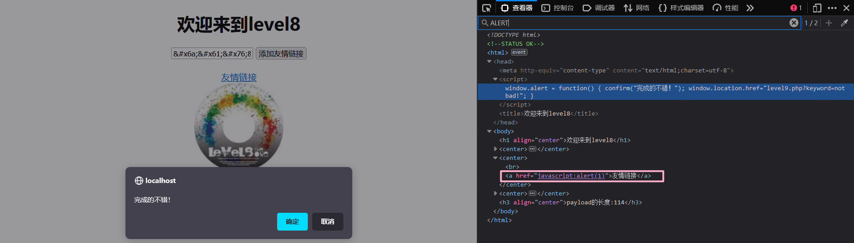
Task: Open the 控制台 console tab
Action: pyautogui.click(x=557, y=8)
